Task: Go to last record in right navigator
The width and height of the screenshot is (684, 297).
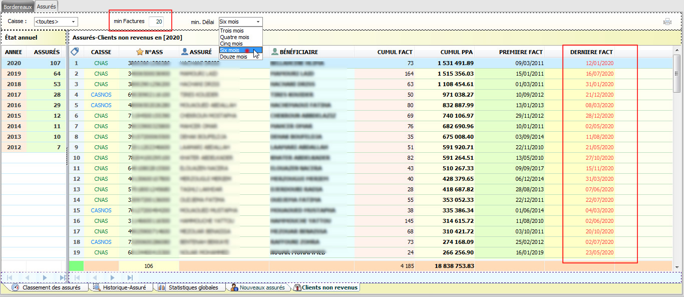Action: tap(130, 277)
